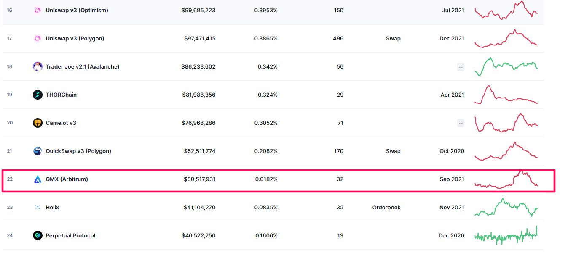View the Helix green volume sparkline

pyautogui.click(x=506, y=207)
